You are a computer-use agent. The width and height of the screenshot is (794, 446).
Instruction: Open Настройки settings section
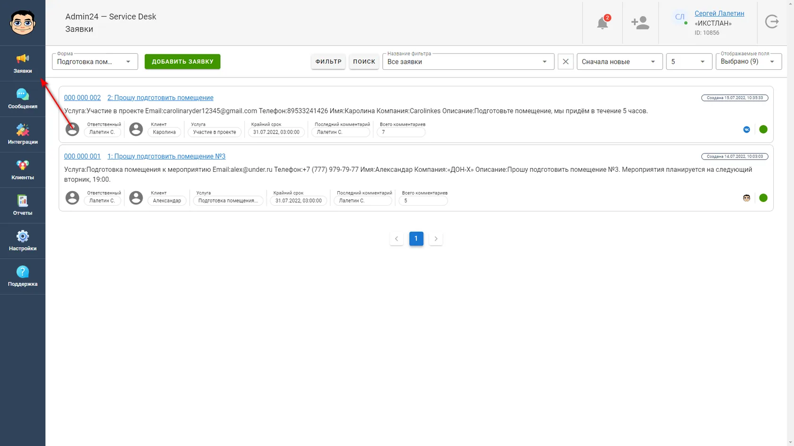pos(23,241)
